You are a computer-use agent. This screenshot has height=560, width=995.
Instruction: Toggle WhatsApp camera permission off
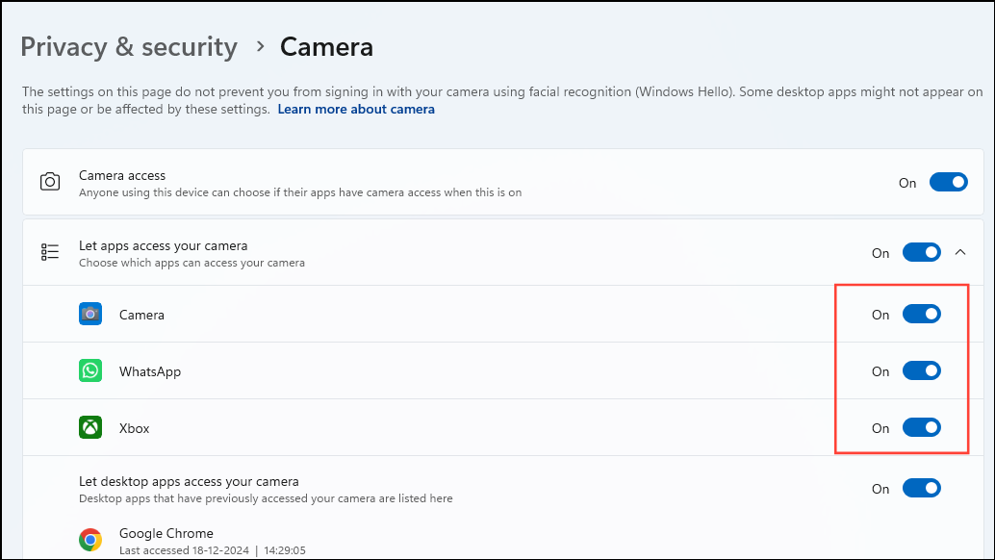921,370
